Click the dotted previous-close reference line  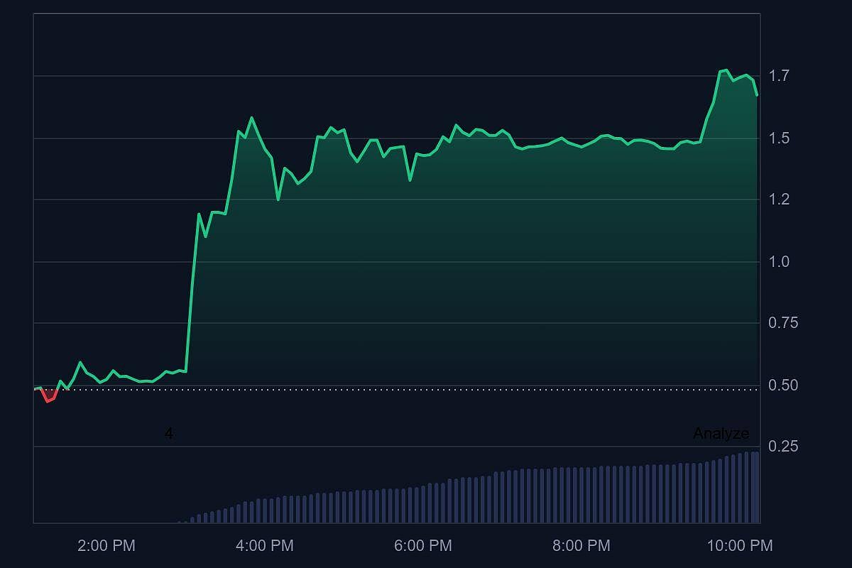tap(426, 389)
